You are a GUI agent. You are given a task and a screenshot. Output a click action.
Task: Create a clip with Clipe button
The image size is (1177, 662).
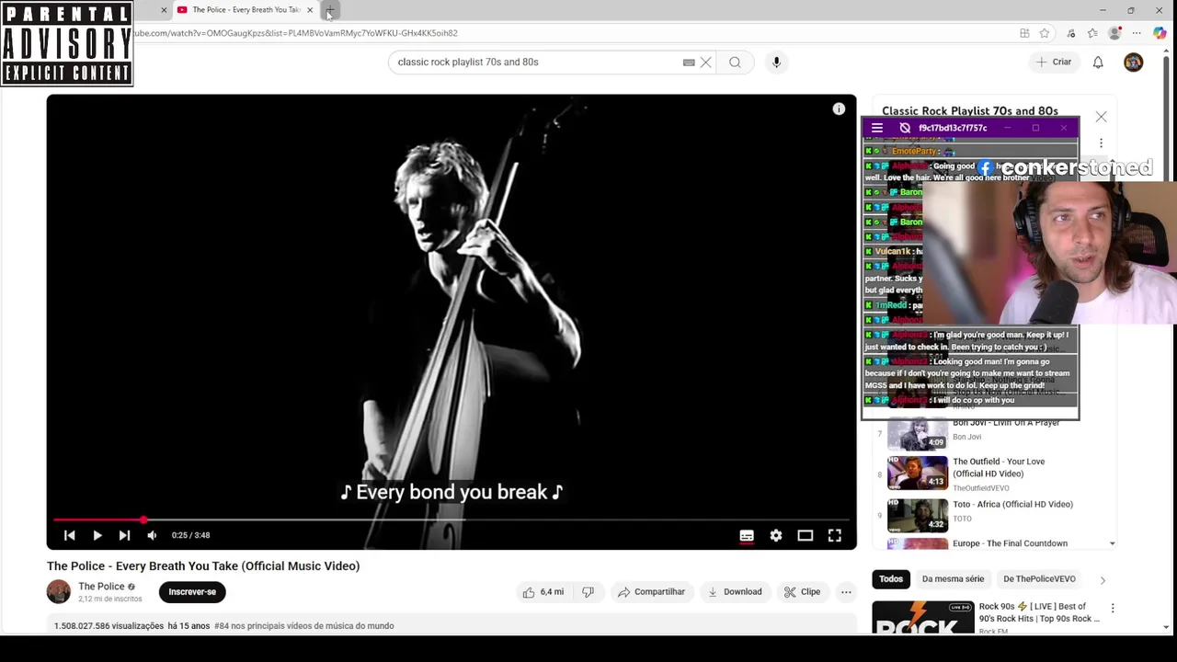(802, 592)
